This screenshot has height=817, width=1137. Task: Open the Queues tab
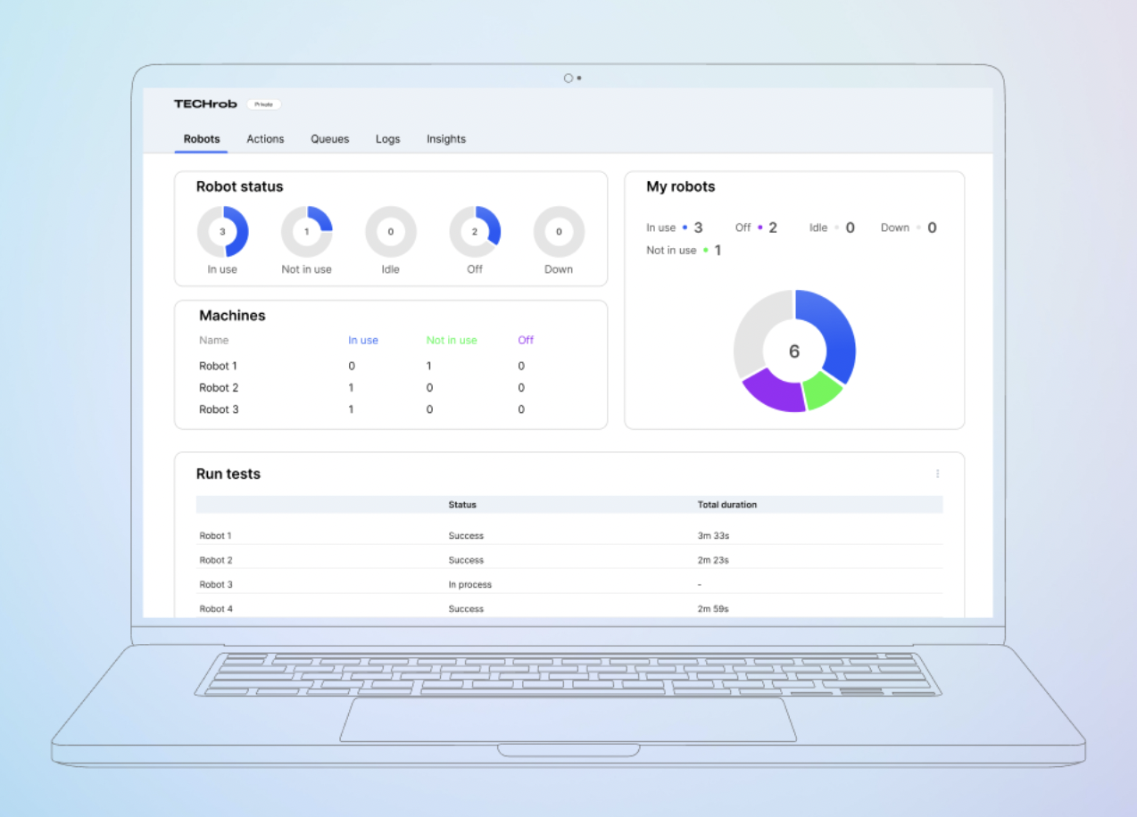pos(329,139)
